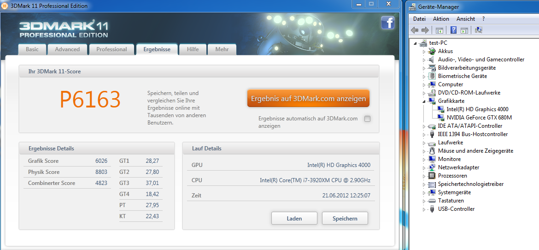Click the P6163 score value
Screen dimensions: 539x250
[90, 100]
